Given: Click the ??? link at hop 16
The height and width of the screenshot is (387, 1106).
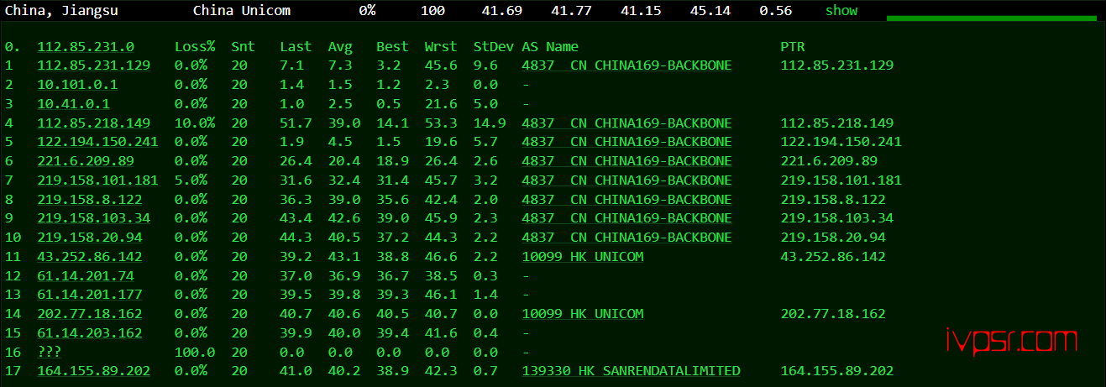Looking at the screenshot, I should [x=49, y=353].
